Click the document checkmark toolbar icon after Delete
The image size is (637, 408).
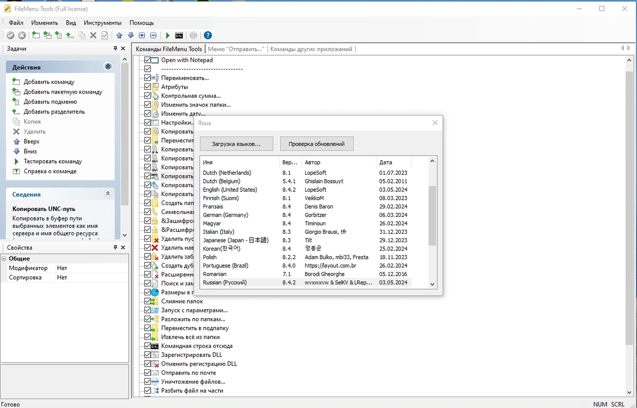pos(105,36)
